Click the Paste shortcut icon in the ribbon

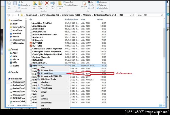click(19, 8)
